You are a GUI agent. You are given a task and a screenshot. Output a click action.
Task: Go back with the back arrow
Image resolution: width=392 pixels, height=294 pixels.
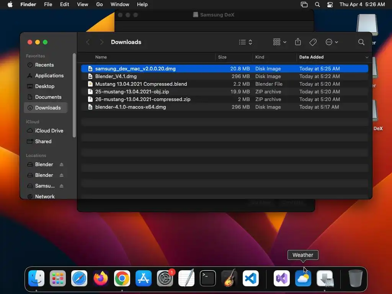coord(88,42)
